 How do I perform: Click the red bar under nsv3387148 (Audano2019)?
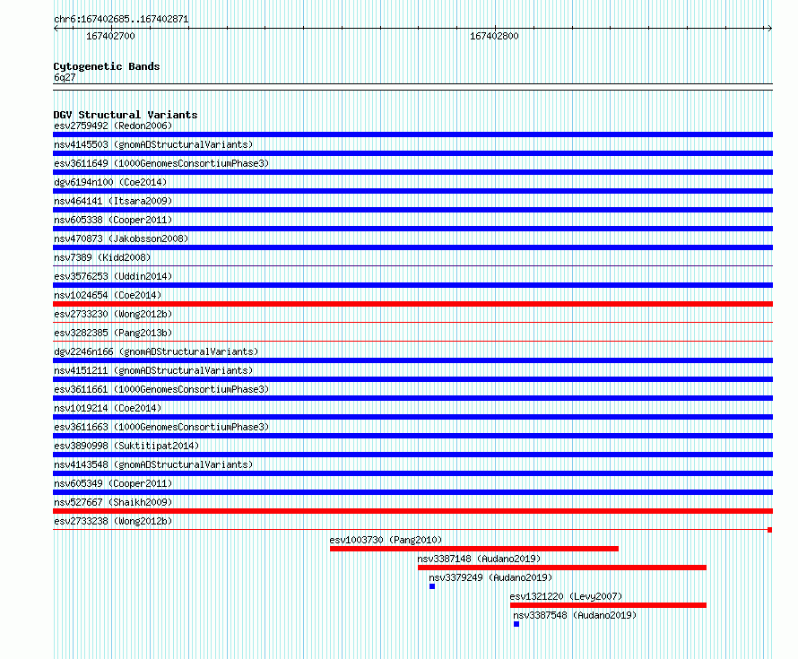(562, 568)
